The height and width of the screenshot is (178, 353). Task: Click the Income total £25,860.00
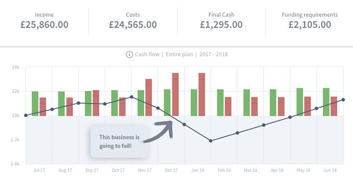tap(44, 24)
